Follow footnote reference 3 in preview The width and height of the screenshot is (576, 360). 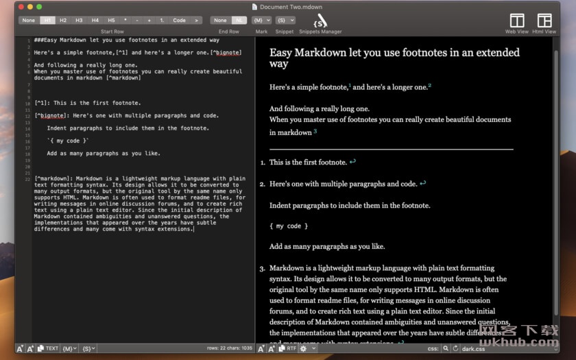pos(315,131)
